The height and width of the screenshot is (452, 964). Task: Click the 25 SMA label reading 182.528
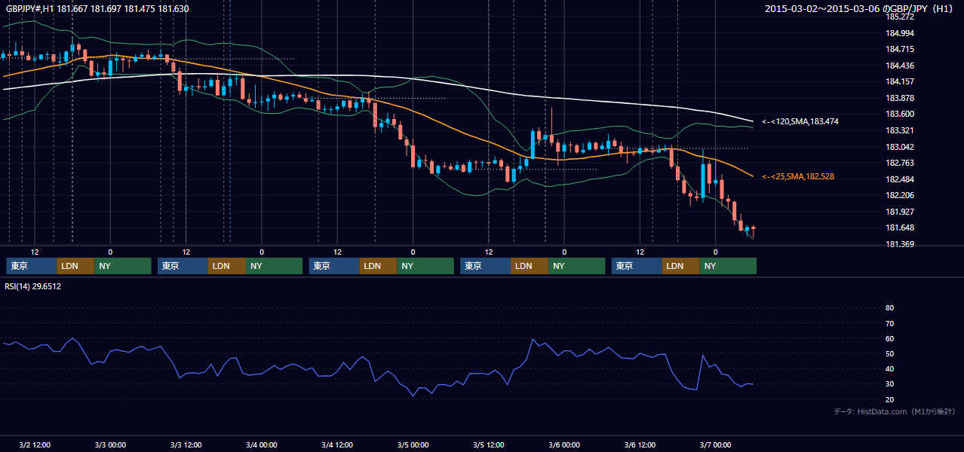tap(798, 176)
